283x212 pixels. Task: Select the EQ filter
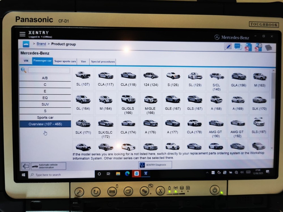45,98
